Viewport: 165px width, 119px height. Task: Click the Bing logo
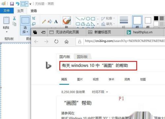coord(49,65)
